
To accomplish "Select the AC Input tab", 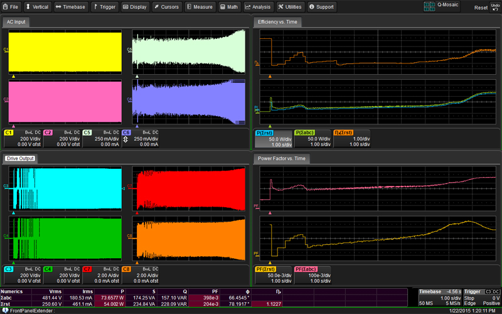I will pyautogui.click(x=16, y=22).
